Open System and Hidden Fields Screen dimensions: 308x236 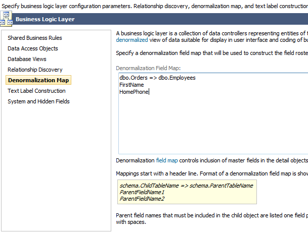38,101
